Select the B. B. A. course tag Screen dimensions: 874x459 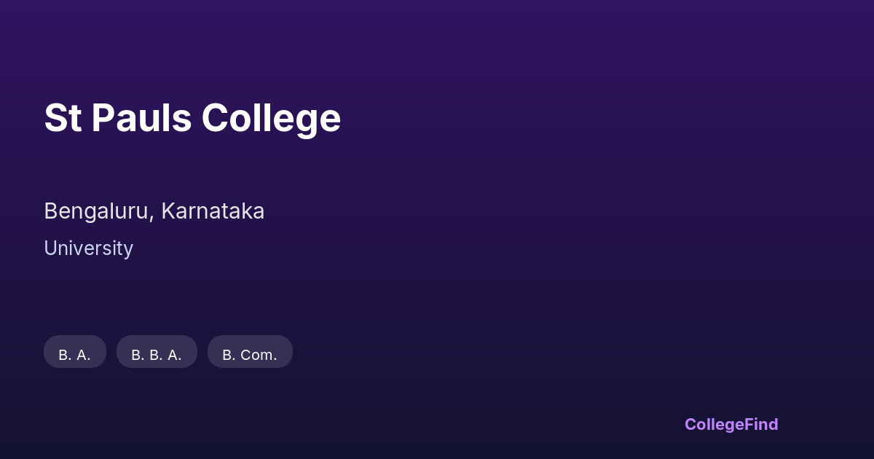coord(157,355)
